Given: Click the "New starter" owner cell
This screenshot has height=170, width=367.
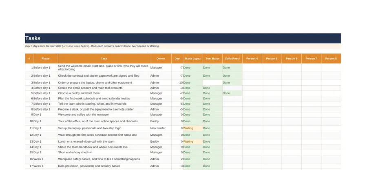Looking at the screenshot, I should pyautogui.click(x=161, y=128).
